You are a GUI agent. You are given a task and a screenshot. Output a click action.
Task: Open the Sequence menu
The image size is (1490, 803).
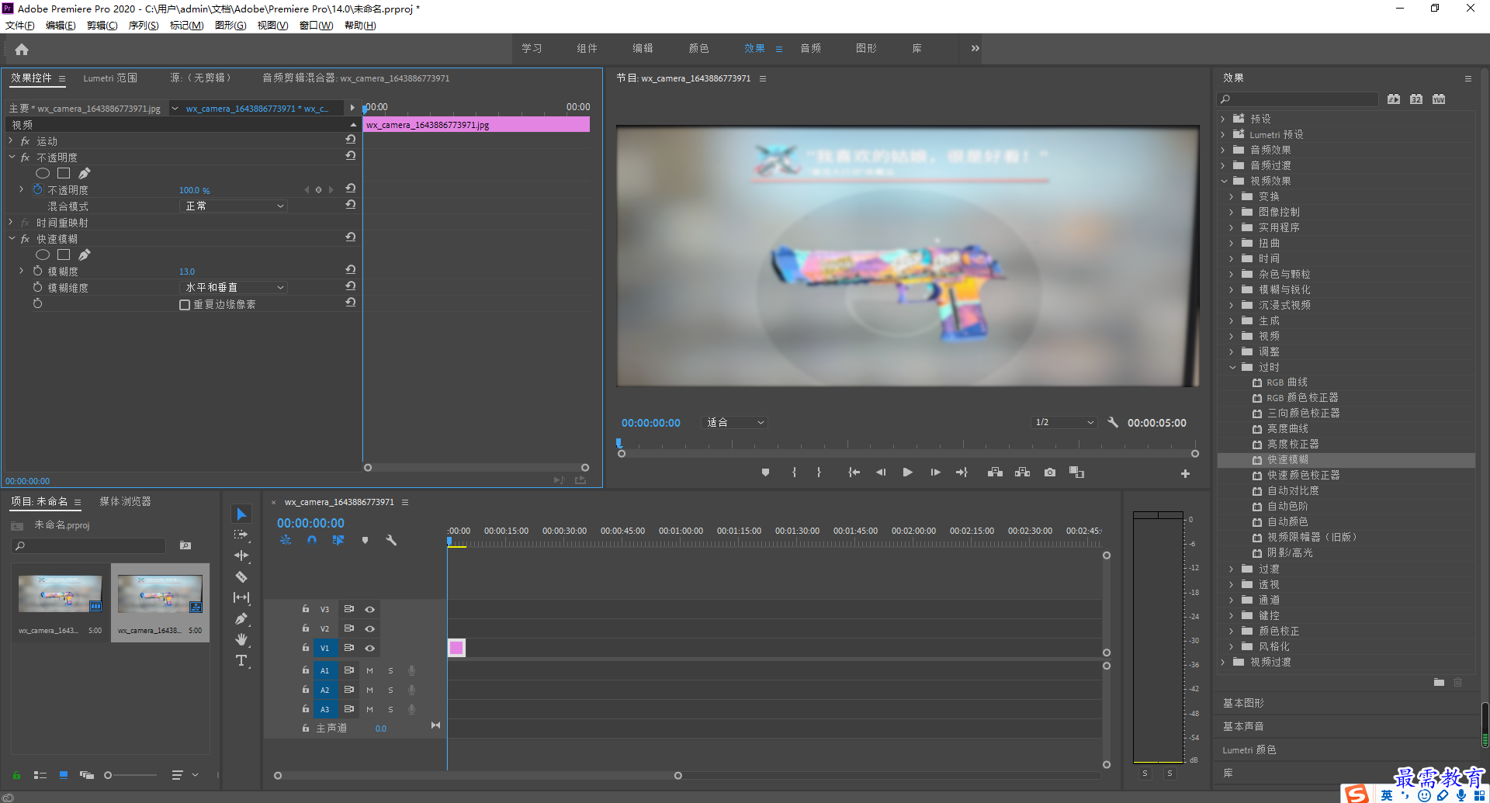(143, 26)
